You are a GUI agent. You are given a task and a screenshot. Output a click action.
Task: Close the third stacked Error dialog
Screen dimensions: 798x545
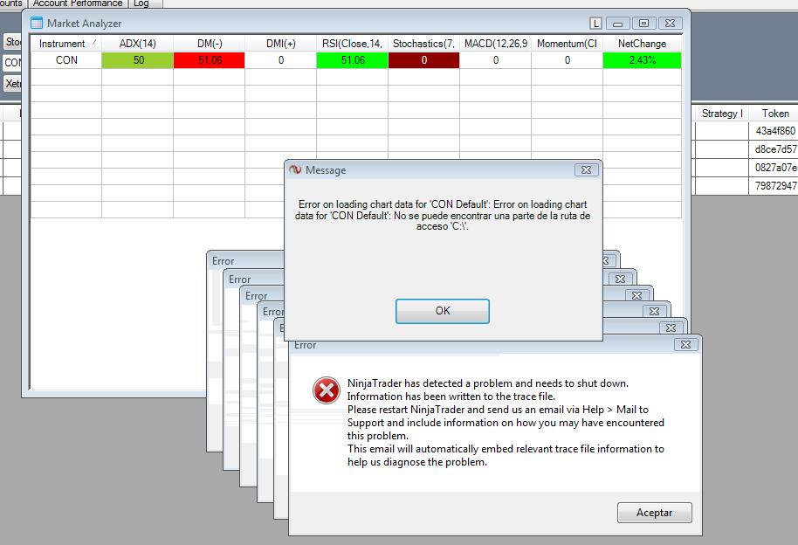[x=636, y=295]
